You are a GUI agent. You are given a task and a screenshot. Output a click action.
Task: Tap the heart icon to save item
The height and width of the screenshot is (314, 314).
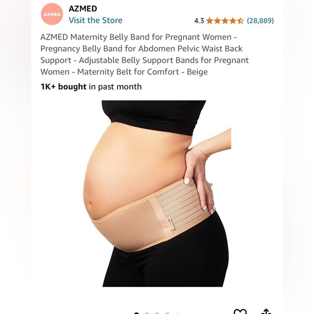[240, 312]
